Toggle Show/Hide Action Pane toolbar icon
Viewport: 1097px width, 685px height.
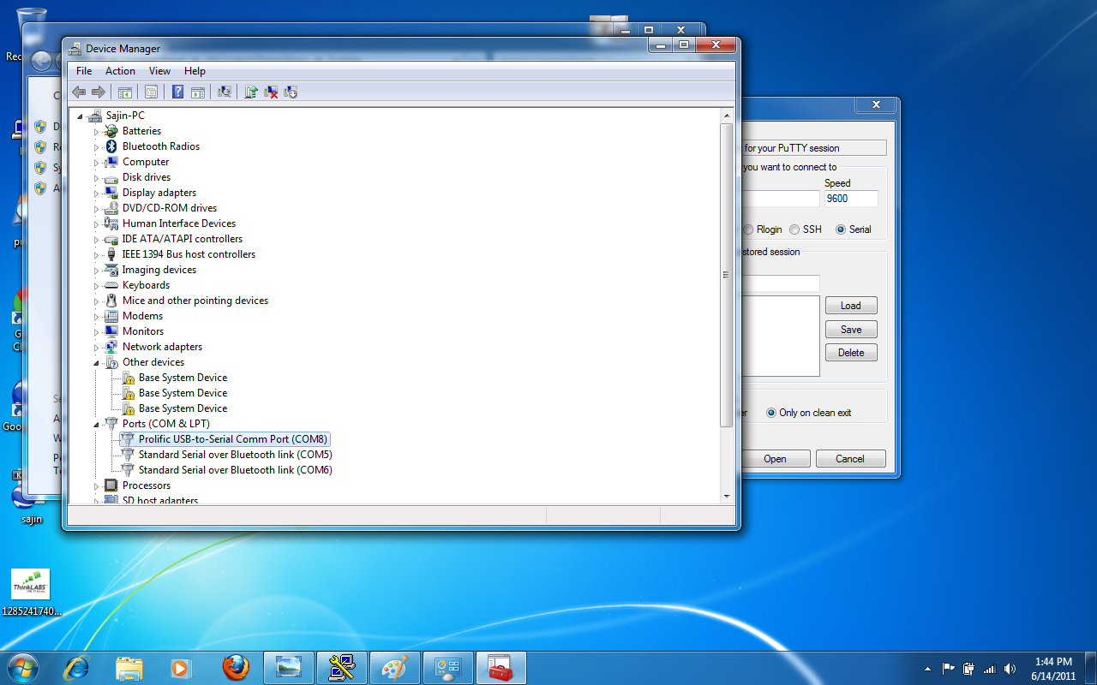coord(198,92)
